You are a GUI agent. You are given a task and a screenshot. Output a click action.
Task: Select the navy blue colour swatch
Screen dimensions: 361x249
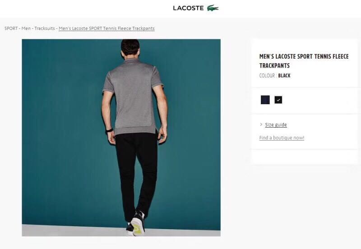tap(265, 100)
